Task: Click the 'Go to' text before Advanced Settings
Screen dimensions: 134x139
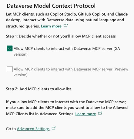Action: click(11, 129)
